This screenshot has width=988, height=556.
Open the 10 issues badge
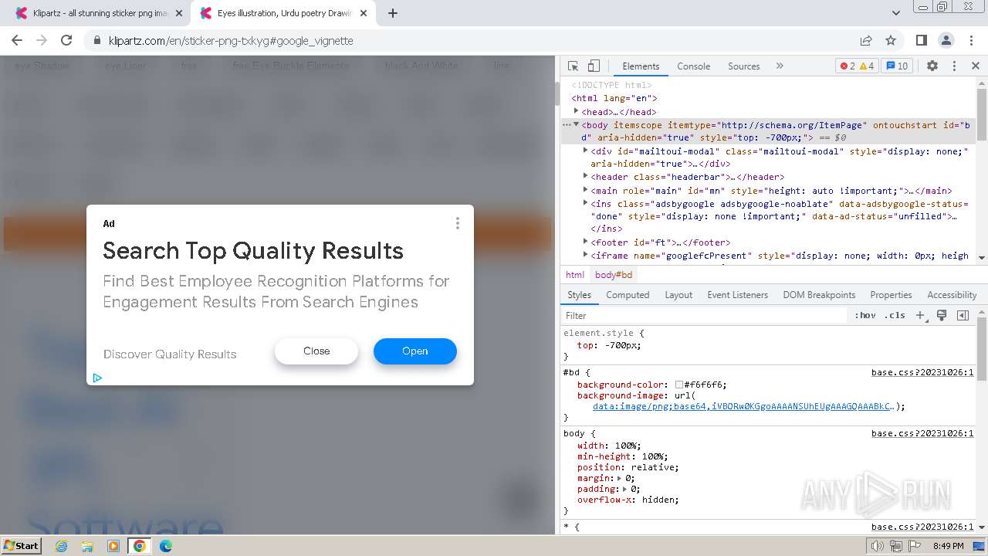[x=898, y=66]
